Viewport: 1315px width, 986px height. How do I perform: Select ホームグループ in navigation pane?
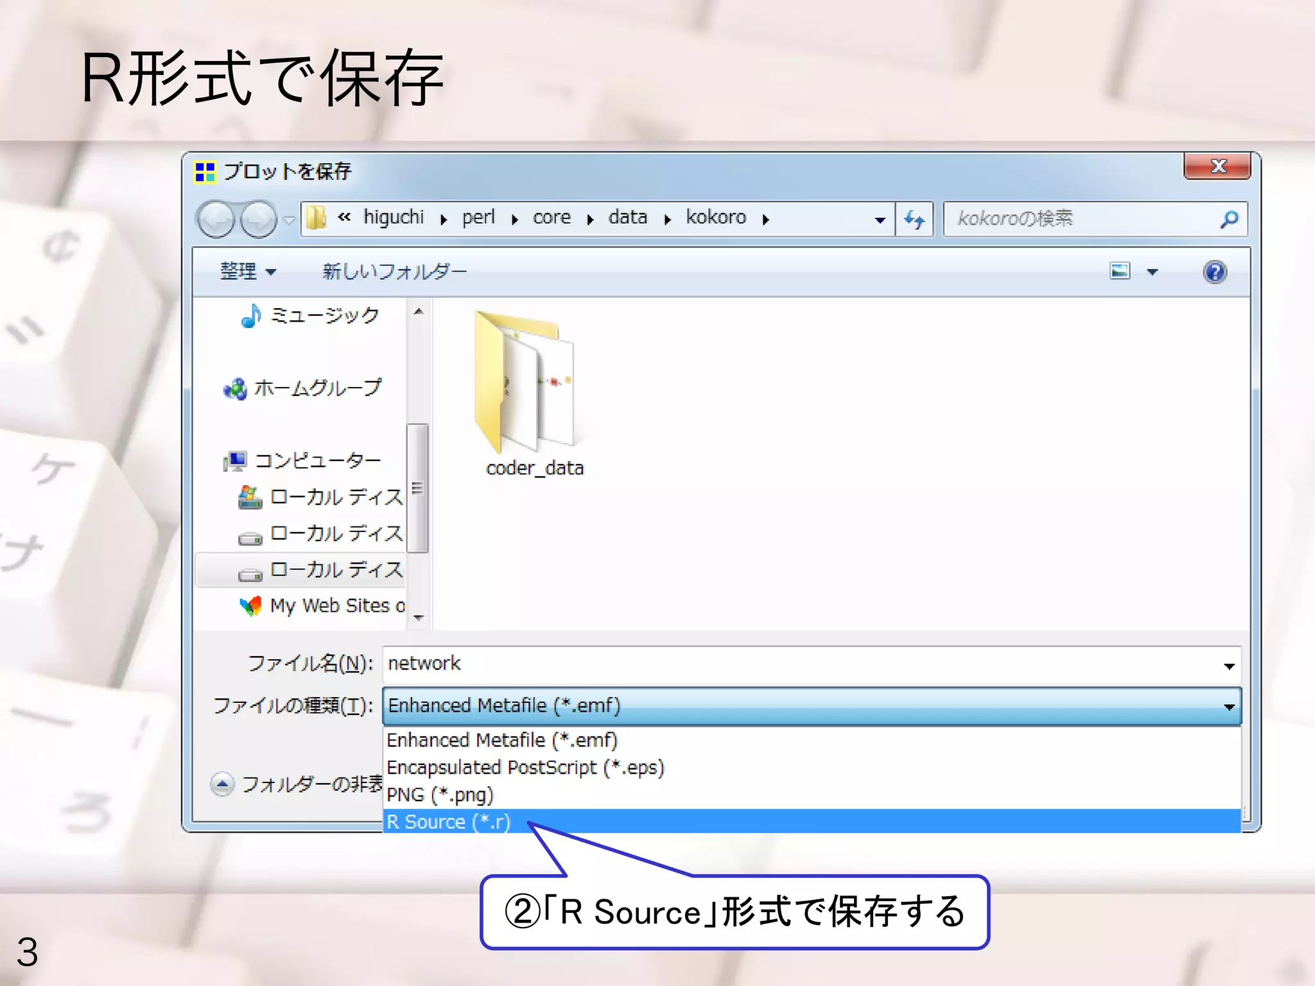click(302, 388)
